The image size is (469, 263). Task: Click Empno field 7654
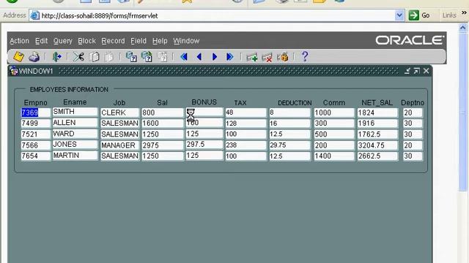pos(36,156)
